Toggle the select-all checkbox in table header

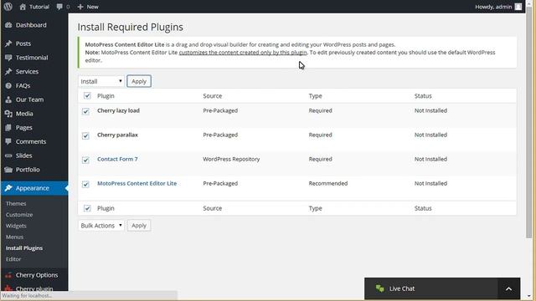87,96
